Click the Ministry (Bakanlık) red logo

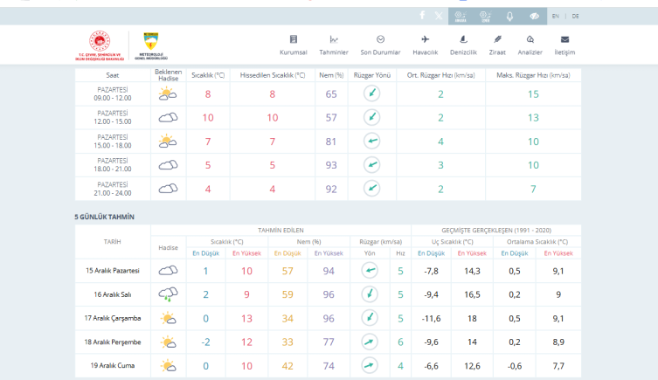click(100, 45)
